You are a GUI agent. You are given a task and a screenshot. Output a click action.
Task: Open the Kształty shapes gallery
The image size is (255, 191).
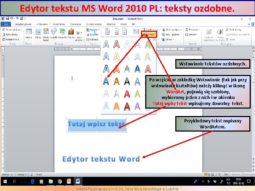tap(54, 34)
